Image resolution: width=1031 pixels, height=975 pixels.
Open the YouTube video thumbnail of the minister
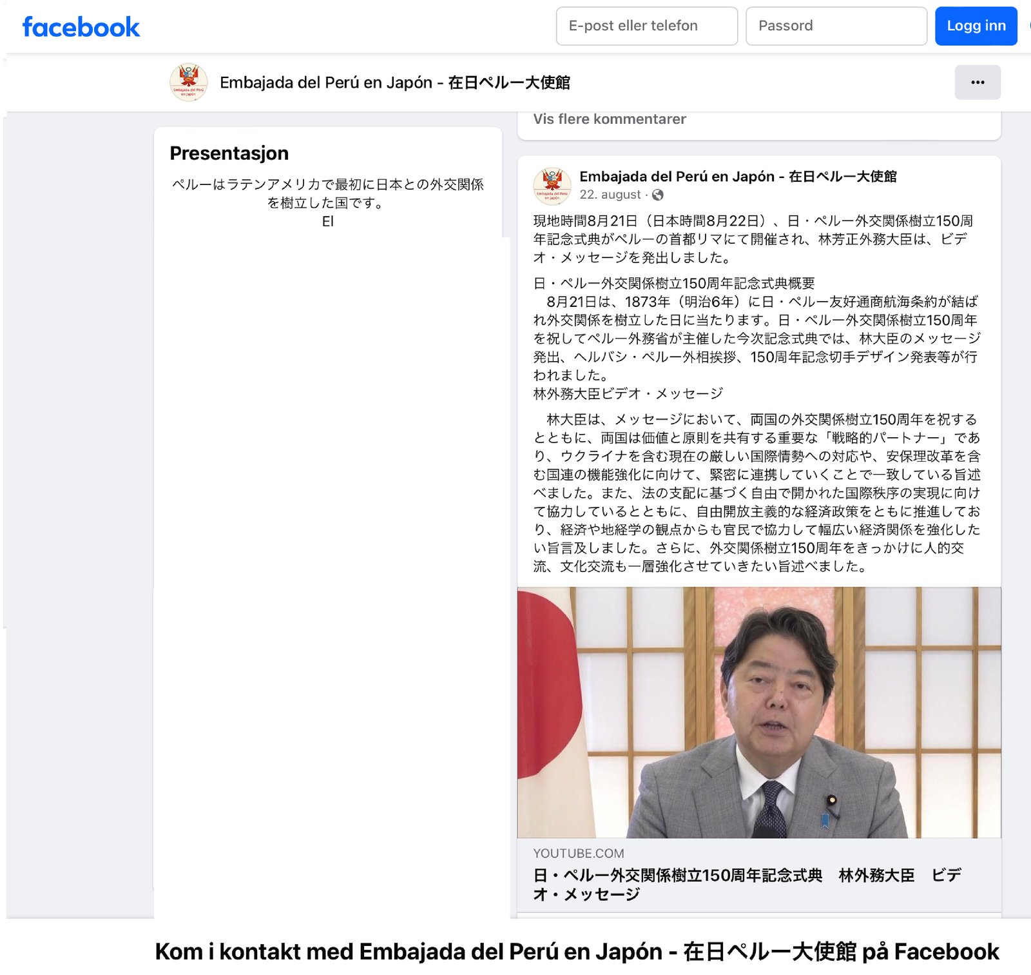pyautogui.click(x=758, y=713)
